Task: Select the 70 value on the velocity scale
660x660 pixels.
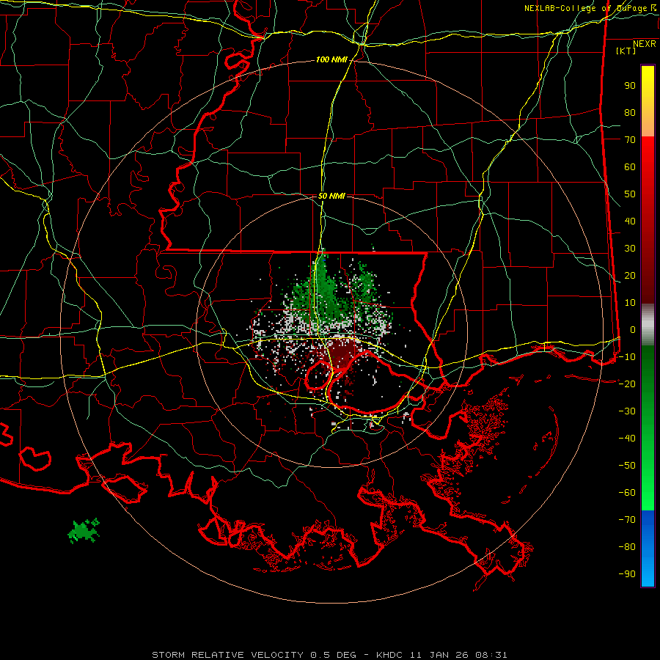Action: (630, 140)
